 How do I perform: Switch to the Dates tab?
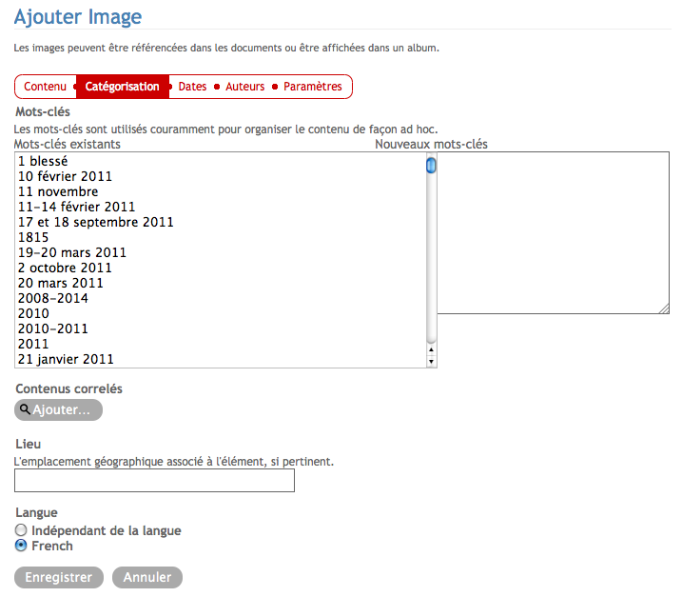192,87
